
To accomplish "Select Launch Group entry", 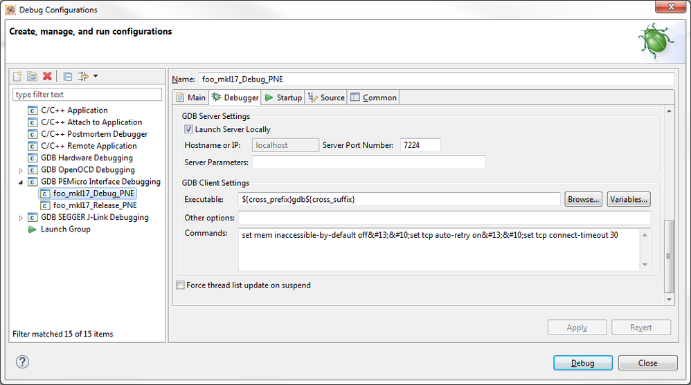I will pyautogui.click(x=59, y=229).
